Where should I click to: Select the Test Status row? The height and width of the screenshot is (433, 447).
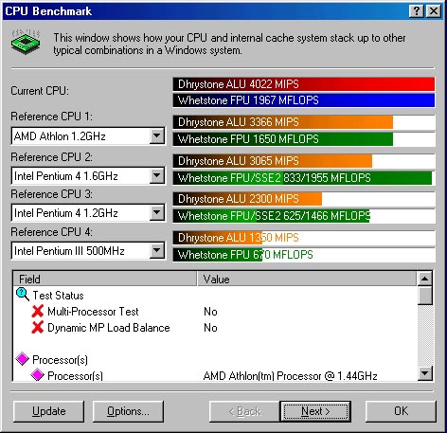point(215,295)
